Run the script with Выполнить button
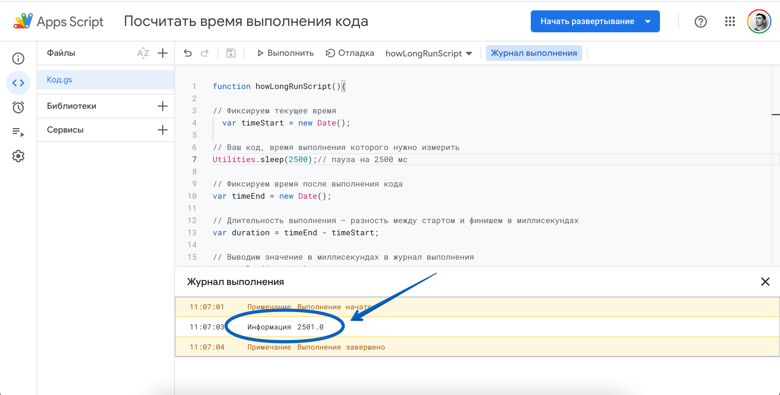 (x=285, y=53)
